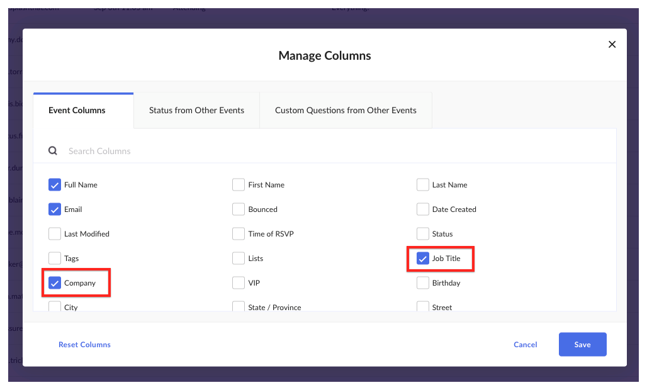Tick the Birthday checkbox
The height and width of the screenshot is (390, 647).
click(422, 283)
